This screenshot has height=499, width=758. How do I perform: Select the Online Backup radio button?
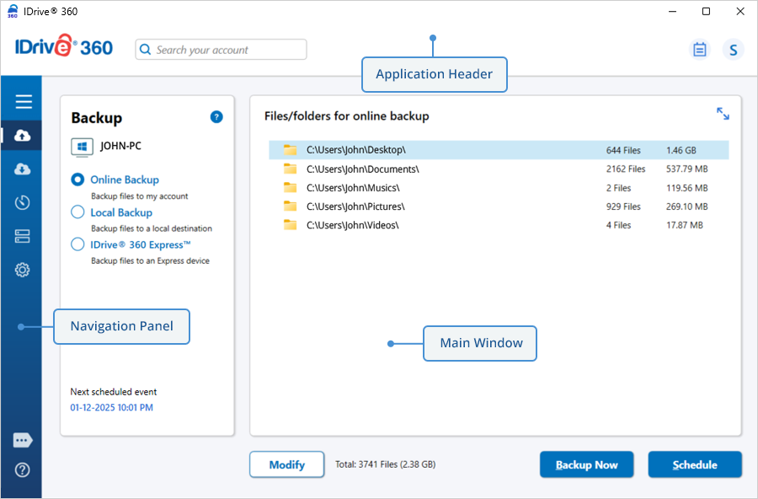77,180
